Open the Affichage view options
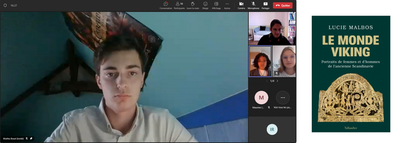The height and width of the screenshot is (143, 403). coord(216,5)
